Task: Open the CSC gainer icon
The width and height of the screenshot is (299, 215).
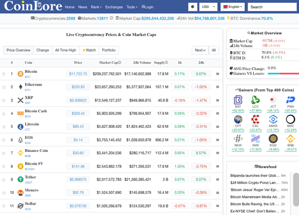Action: click(x=256, y=119)
